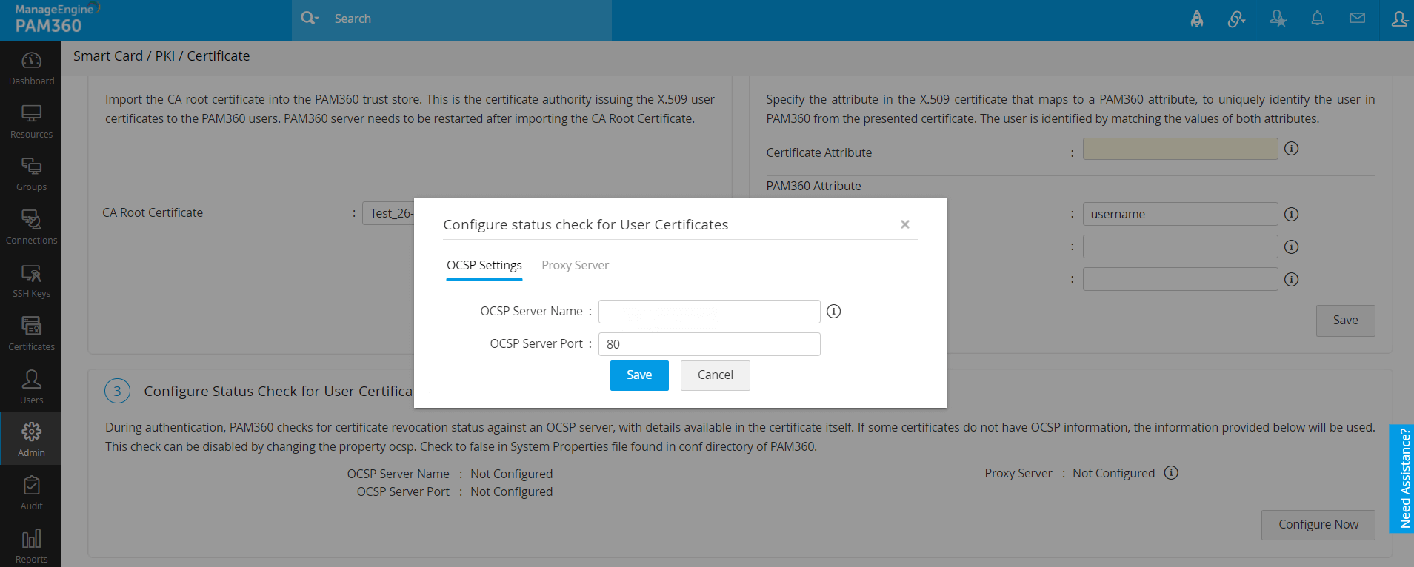
Task: Click the OCSP Server Port field
Action: [709, 344]
